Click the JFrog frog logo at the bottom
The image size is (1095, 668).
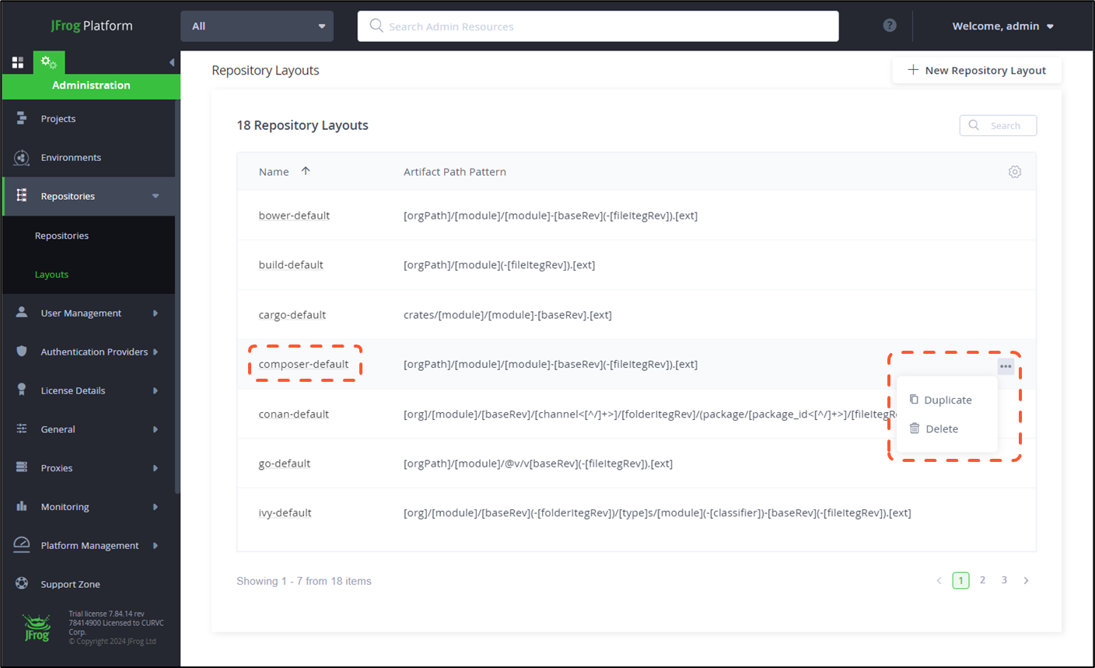(x=37, y=628)
